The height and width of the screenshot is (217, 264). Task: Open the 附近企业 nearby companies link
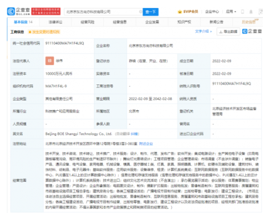pos(146,144)
